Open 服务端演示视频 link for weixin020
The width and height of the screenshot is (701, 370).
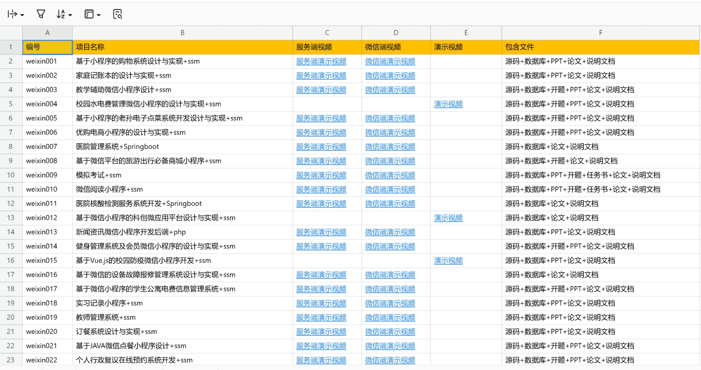pos(321,332)
